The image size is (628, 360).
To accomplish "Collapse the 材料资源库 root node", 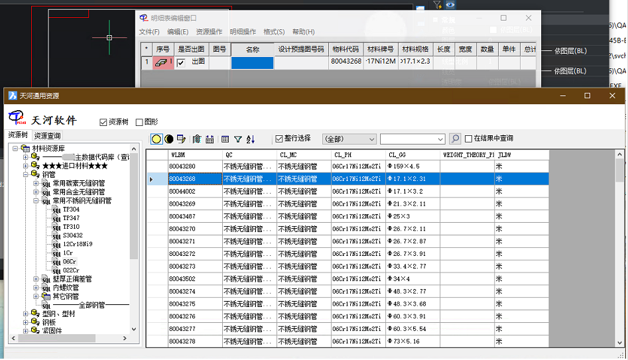I will 15,149.
